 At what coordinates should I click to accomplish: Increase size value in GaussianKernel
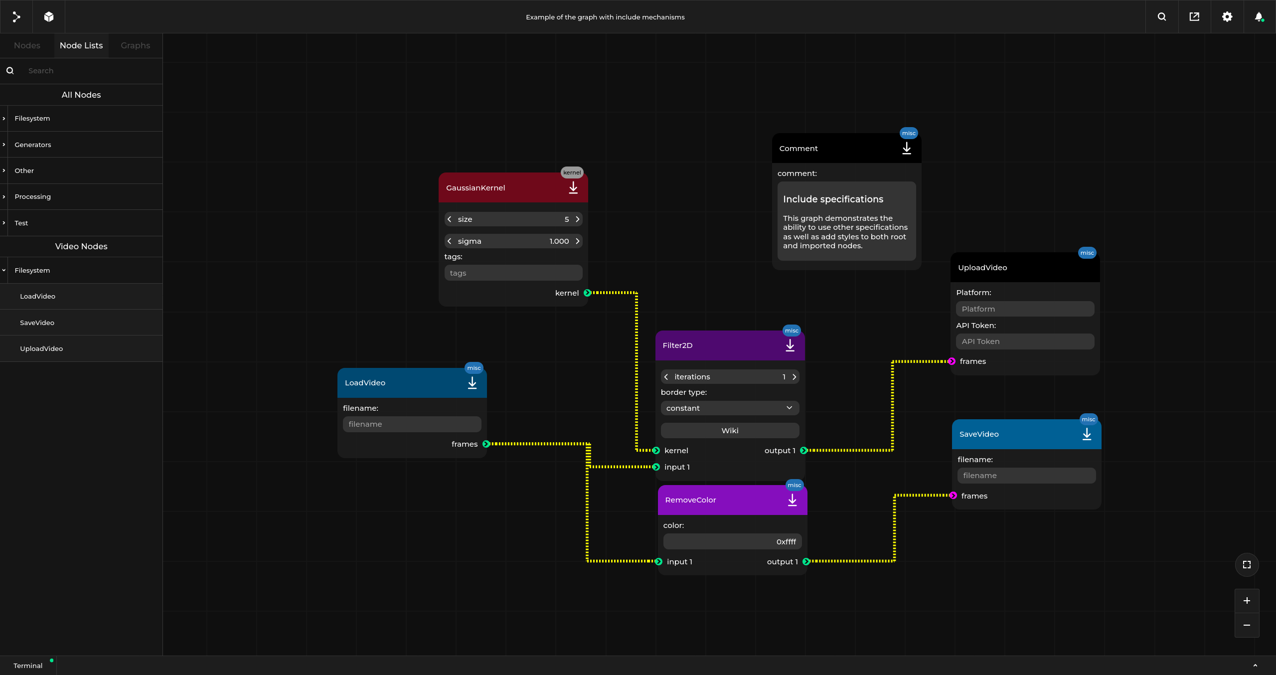[x=578, y=219]
